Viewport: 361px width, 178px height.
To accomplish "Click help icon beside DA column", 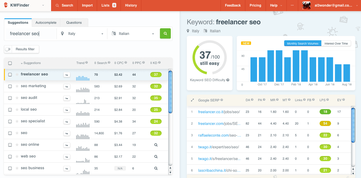I will point(252,100).
